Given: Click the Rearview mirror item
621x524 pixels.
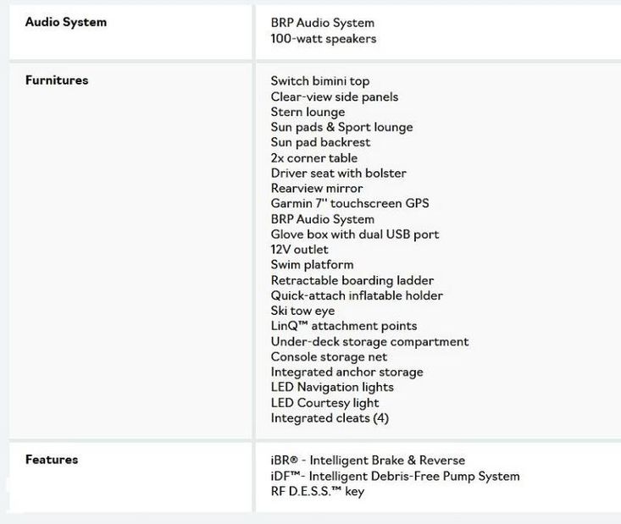Looking at the screenshot, I should [317, 189].
